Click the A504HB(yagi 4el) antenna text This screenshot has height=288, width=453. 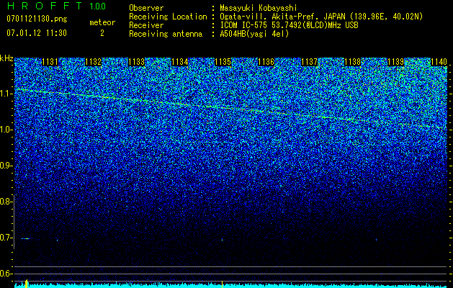[x=254, y=34]
